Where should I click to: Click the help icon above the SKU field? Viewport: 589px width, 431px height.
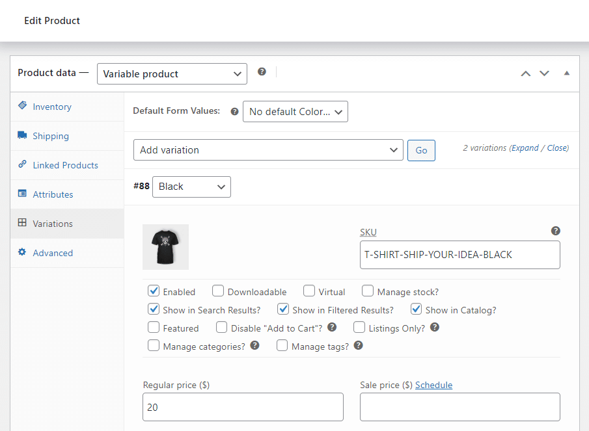pyautogui.click(x=555, y=231)
